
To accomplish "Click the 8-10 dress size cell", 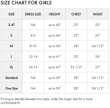I will pos(33,46).
